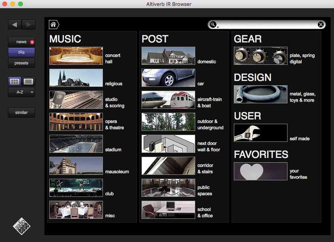Click the 'aircraft-train & boat' label
The image size is (334, 242).
coord(210,103)
